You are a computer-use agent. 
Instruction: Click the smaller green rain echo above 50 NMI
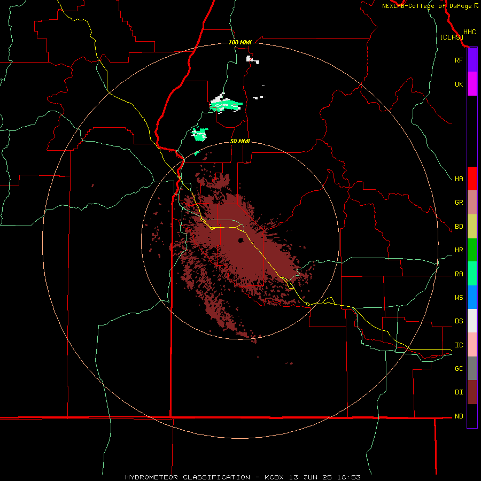(x=200, y=134)
